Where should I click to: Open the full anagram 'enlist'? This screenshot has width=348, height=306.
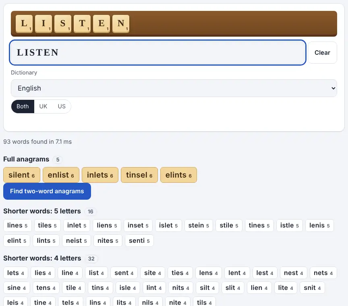[61, 175]
